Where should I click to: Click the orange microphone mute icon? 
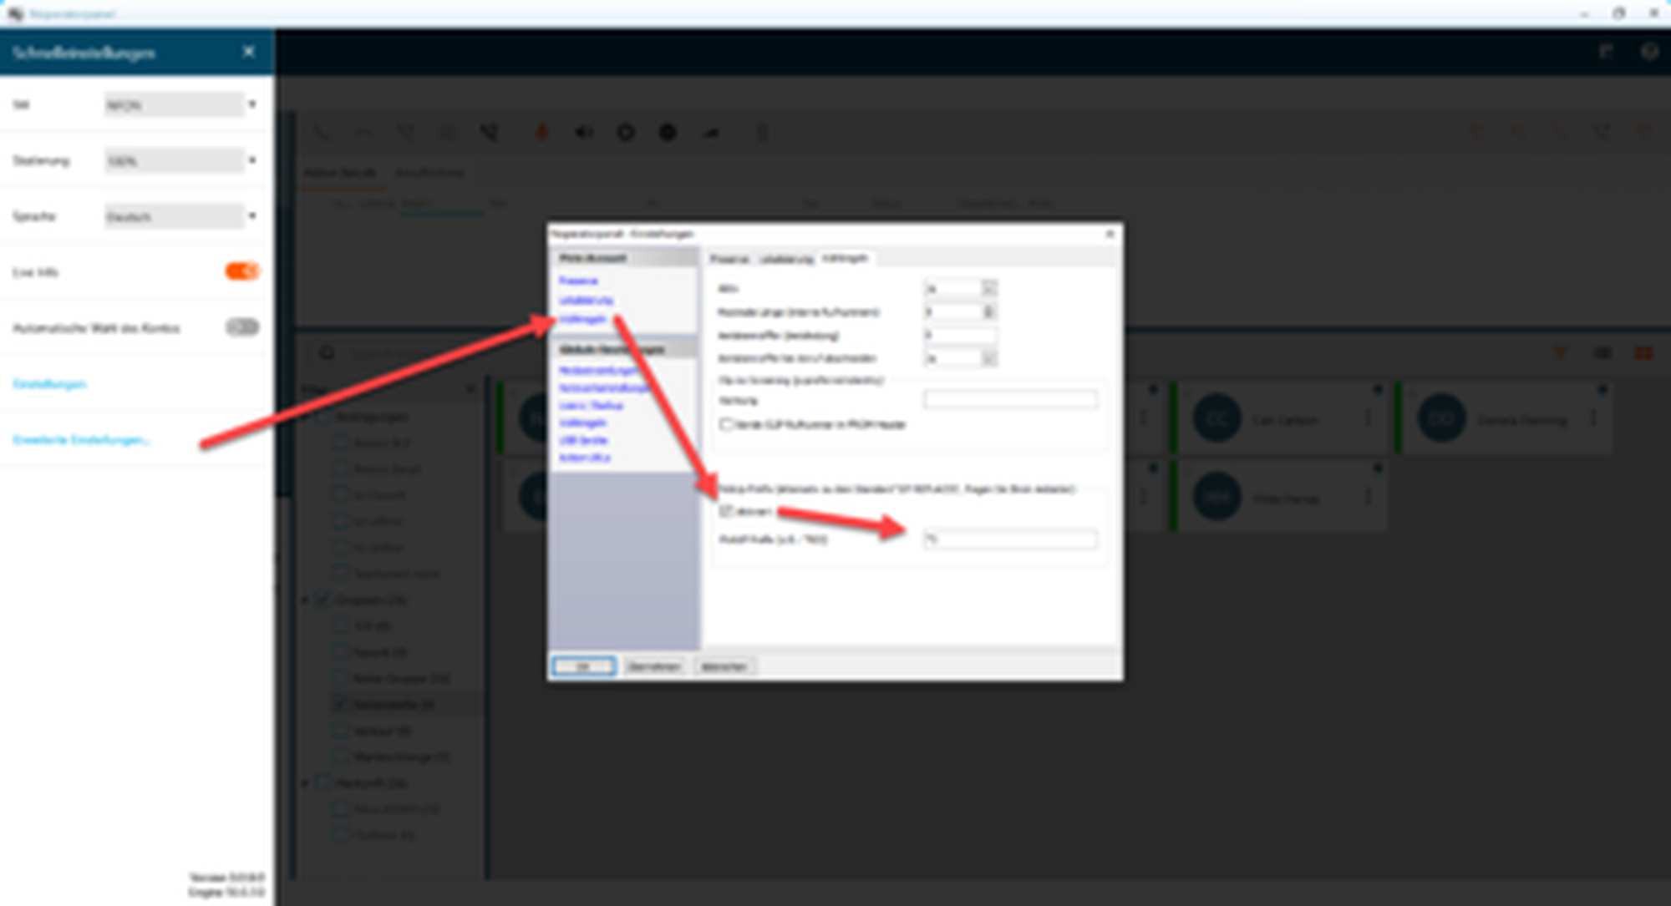[541, 133]
